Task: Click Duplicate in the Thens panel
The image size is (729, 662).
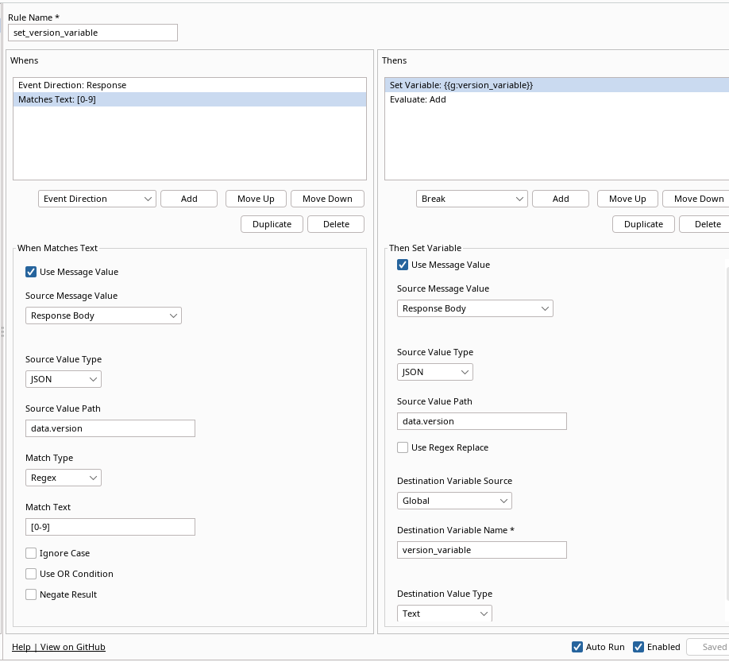Action: click(643, 224)
